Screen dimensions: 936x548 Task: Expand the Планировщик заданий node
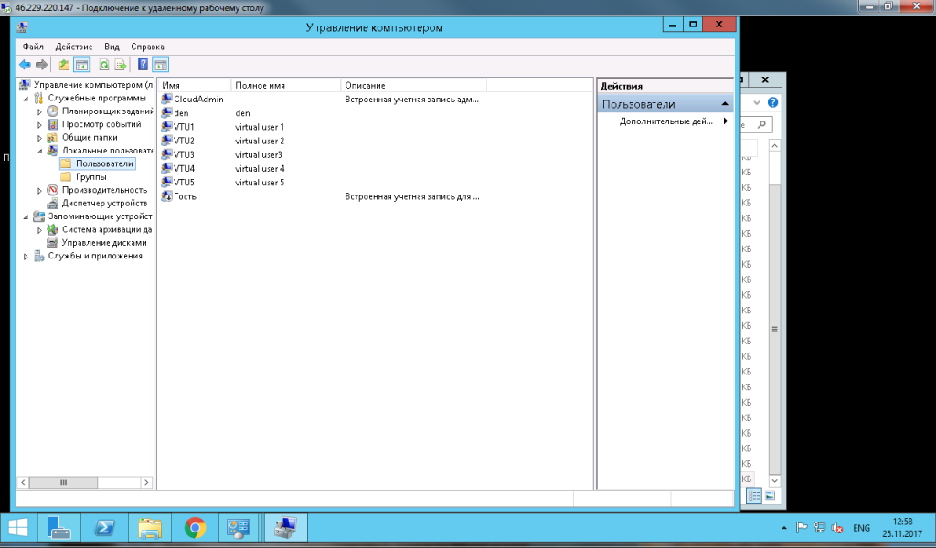click(x=40, y=111)
